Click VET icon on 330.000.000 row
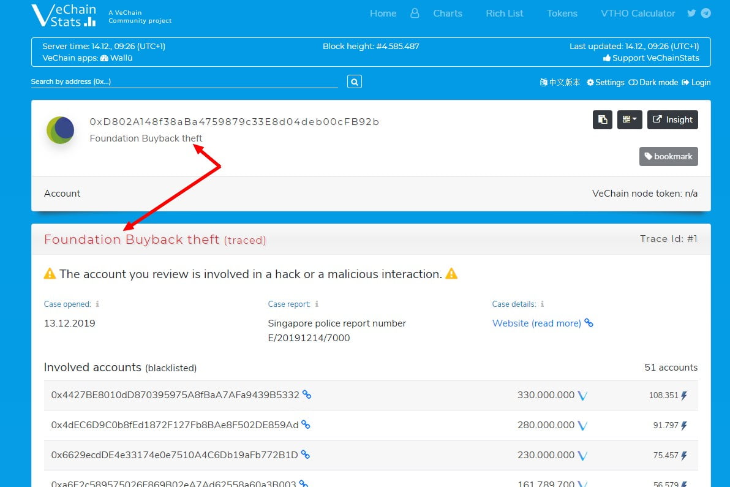 pyautogui.click(x=582, y=396)
